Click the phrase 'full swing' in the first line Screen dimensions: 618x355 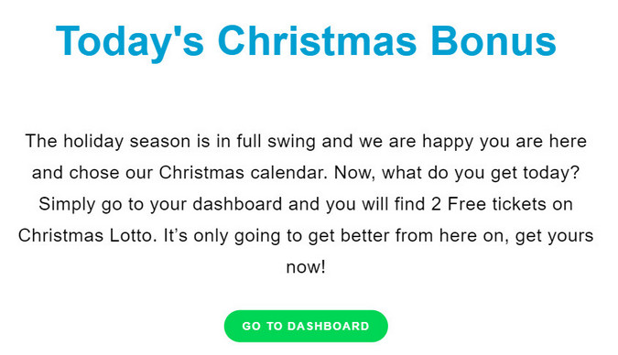(x=276, y=142)
